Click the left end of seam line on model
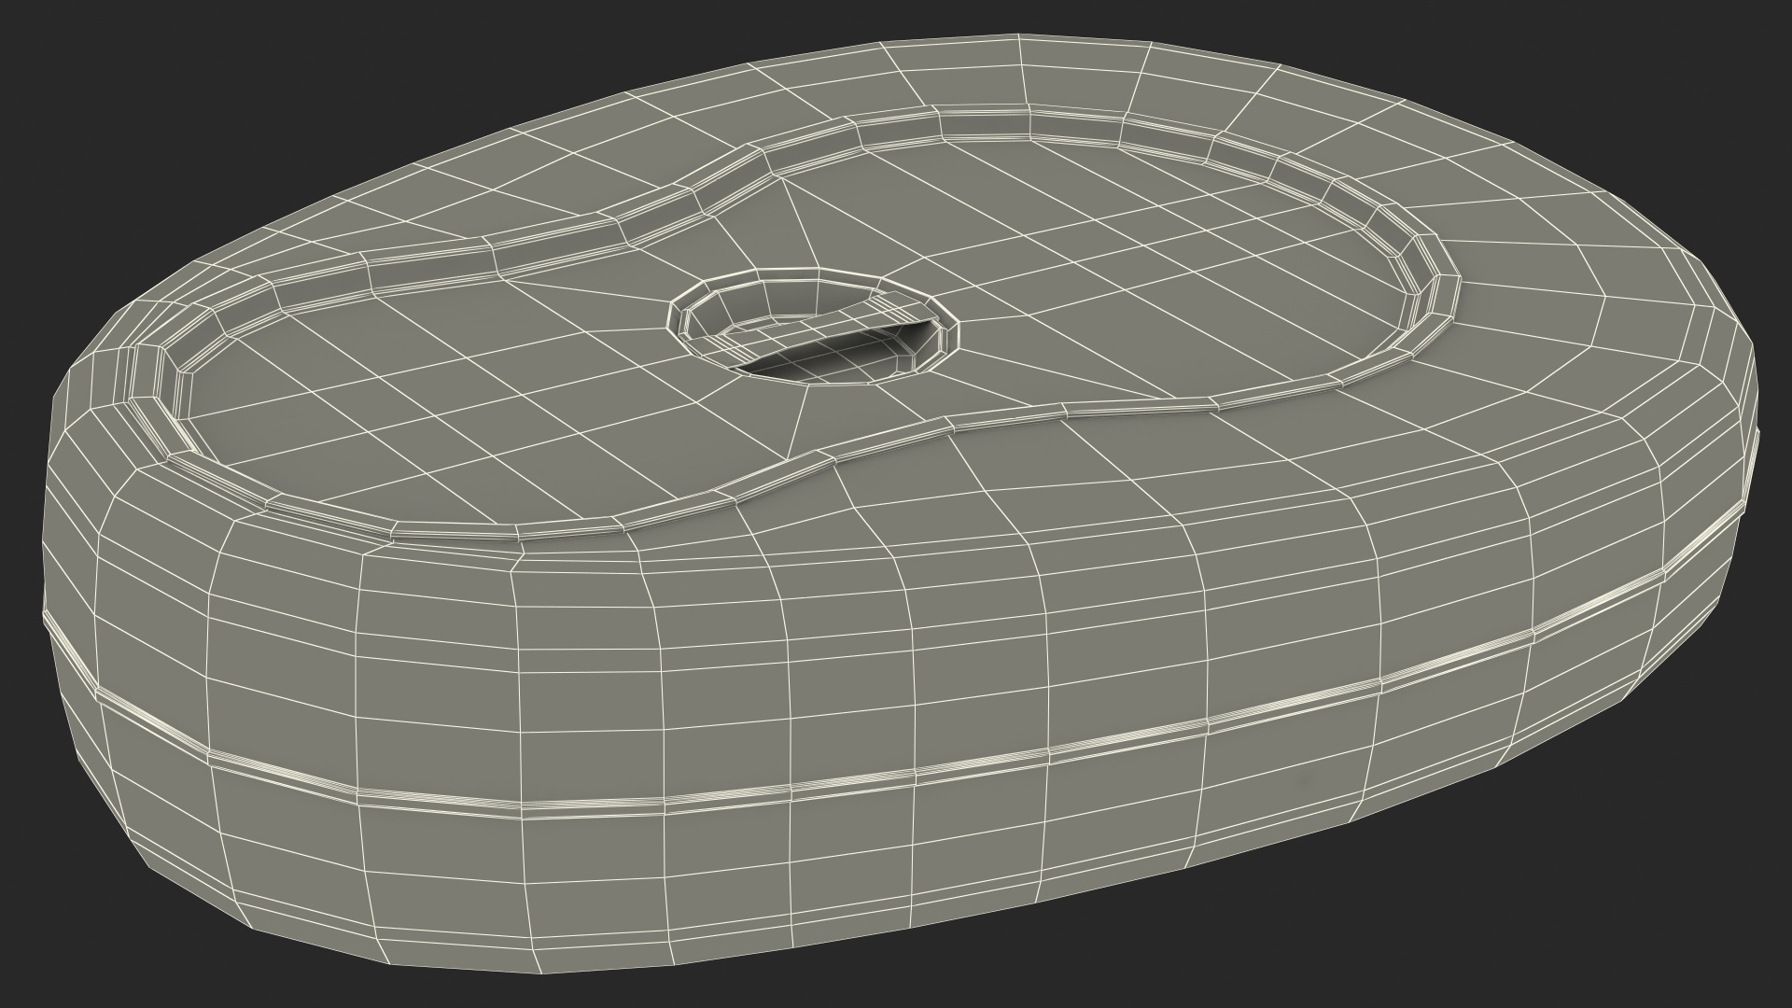The height and width of the screenshot is (1008, 1792). click(x=49, y=621)
